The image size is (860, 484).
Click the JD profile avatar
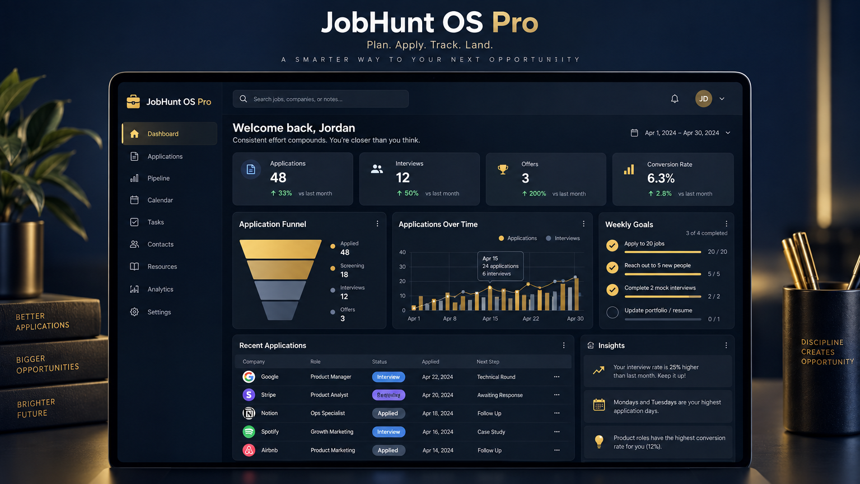point(704,99)
